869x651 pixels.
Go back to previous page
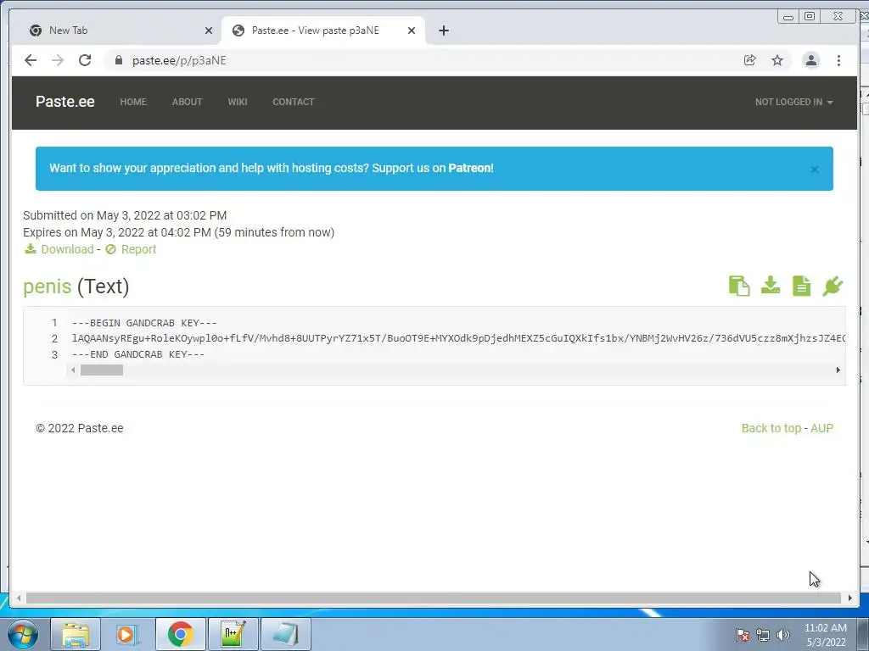[31, 60]
